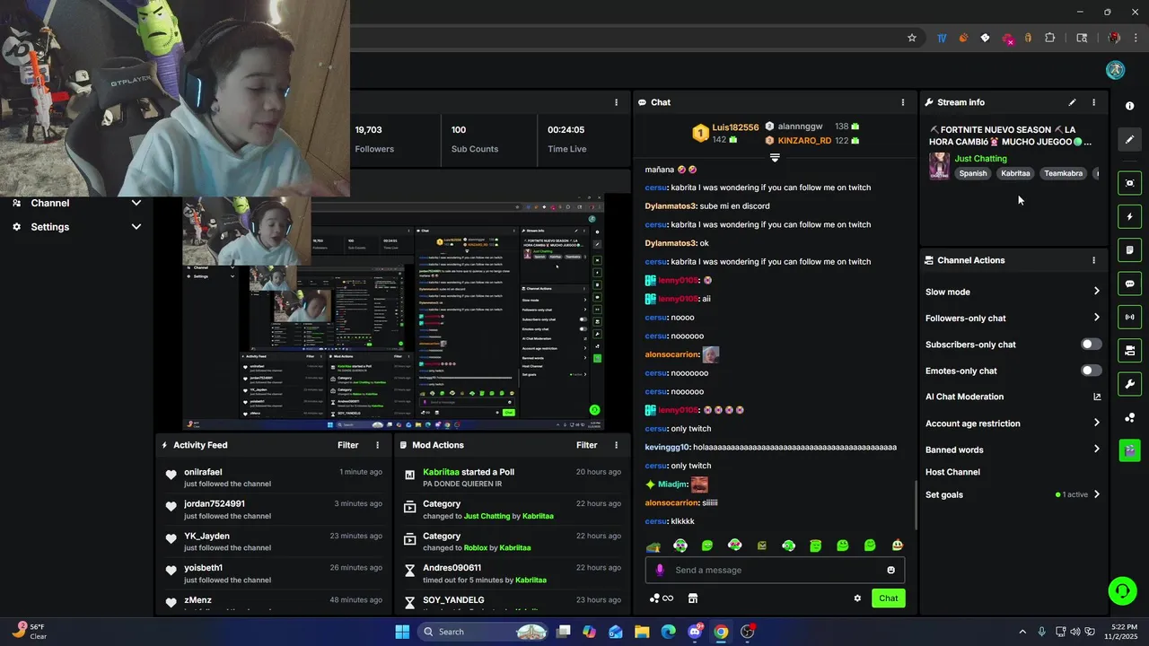Open Mod Actions Filter dropdown

coord(586,445)
